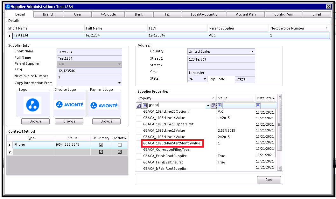Toggle Is Primary checkbox in new contact row

coord(101,152)
